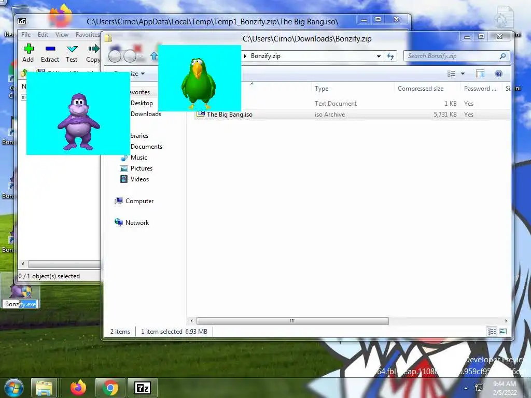Switch to details view via status bar icon
The width and height of the screenshot is (531, 398).
tap(492, 331)
